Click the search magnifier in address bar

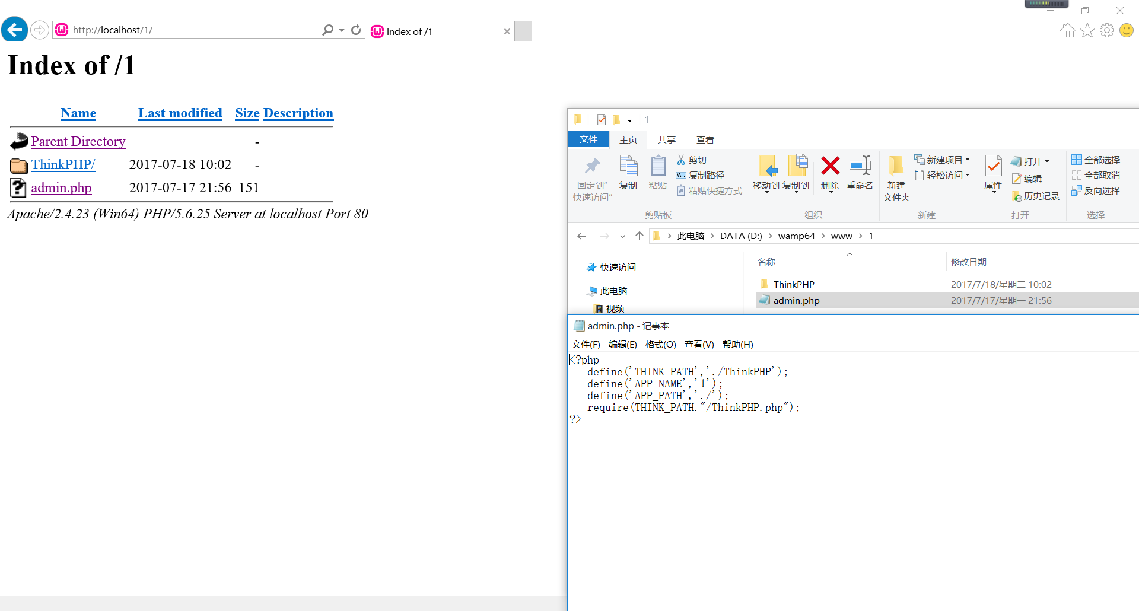[x=327, y=30]
